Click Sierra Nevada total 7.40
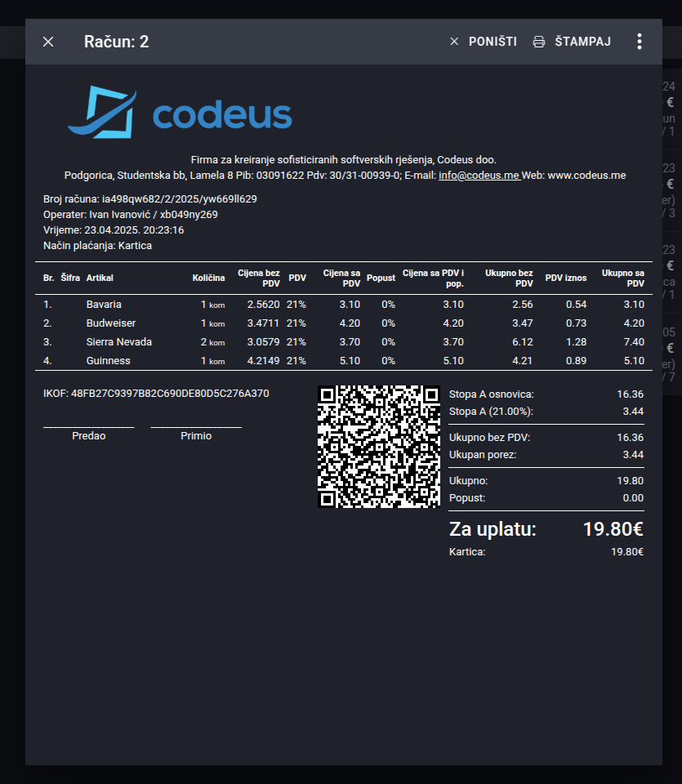Screen dimensions: 682x784 point(634,342)
